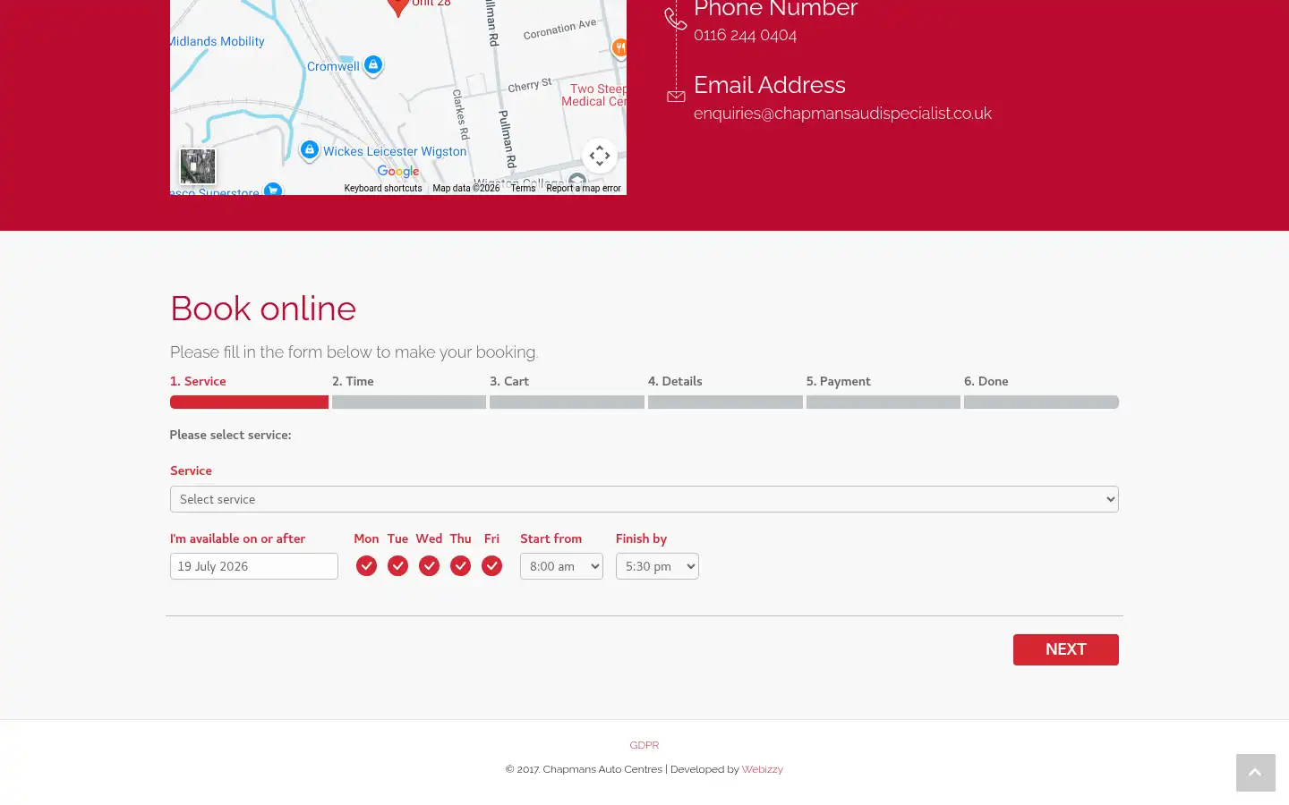1289x805 pixels.
Task: Click the Midlands Mobility map label
Action: [218, 41]
